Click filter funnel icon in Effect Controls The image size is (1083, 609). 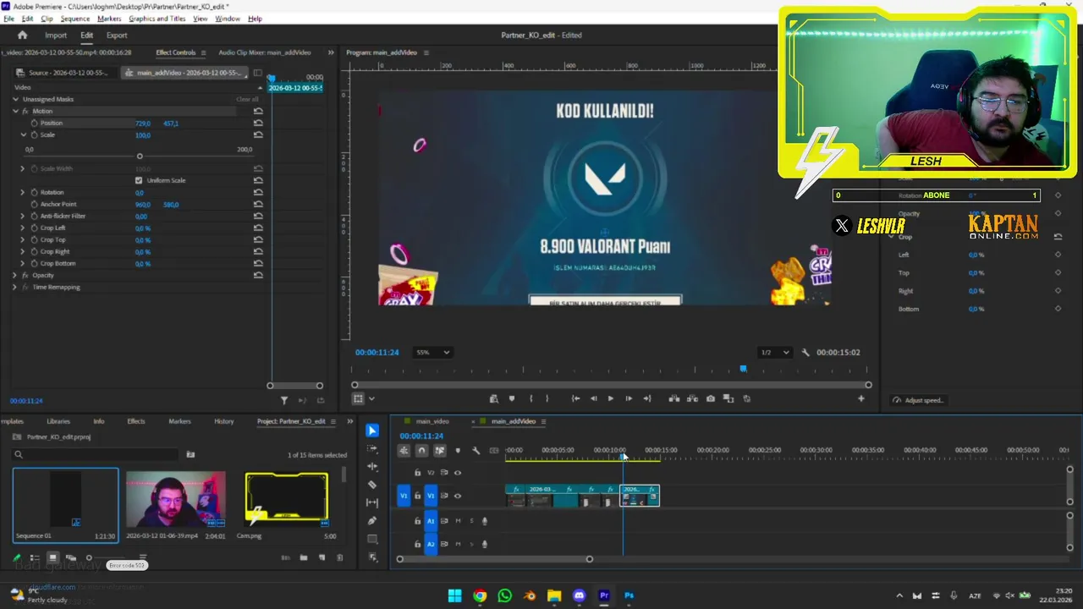point(284,401)
